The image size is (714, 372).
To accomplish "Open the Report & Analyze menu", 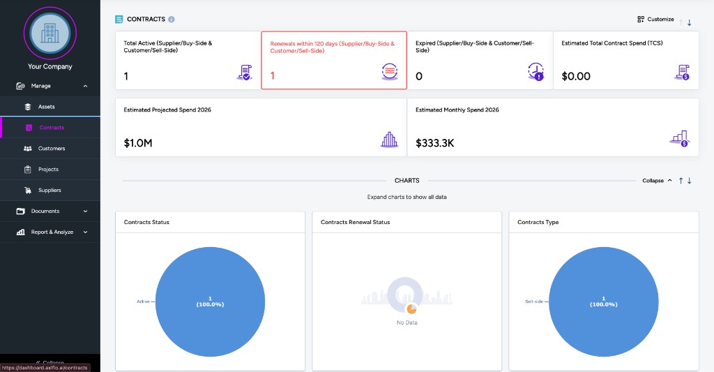I will click(50, 232).
